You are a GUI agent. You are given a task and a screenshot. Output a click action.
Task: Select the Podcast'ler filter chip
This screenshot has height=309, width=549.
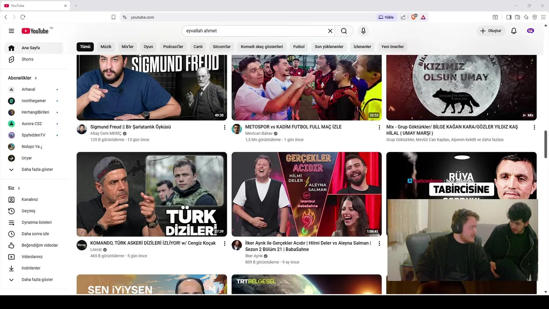tap(173, 47)
